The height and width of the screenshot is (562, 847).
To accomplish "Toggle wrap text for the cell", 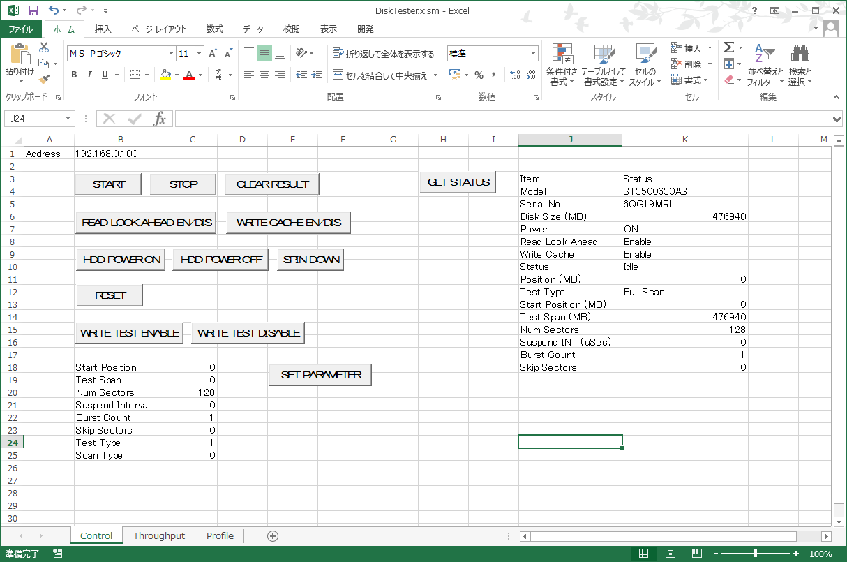I will point(383,54).
